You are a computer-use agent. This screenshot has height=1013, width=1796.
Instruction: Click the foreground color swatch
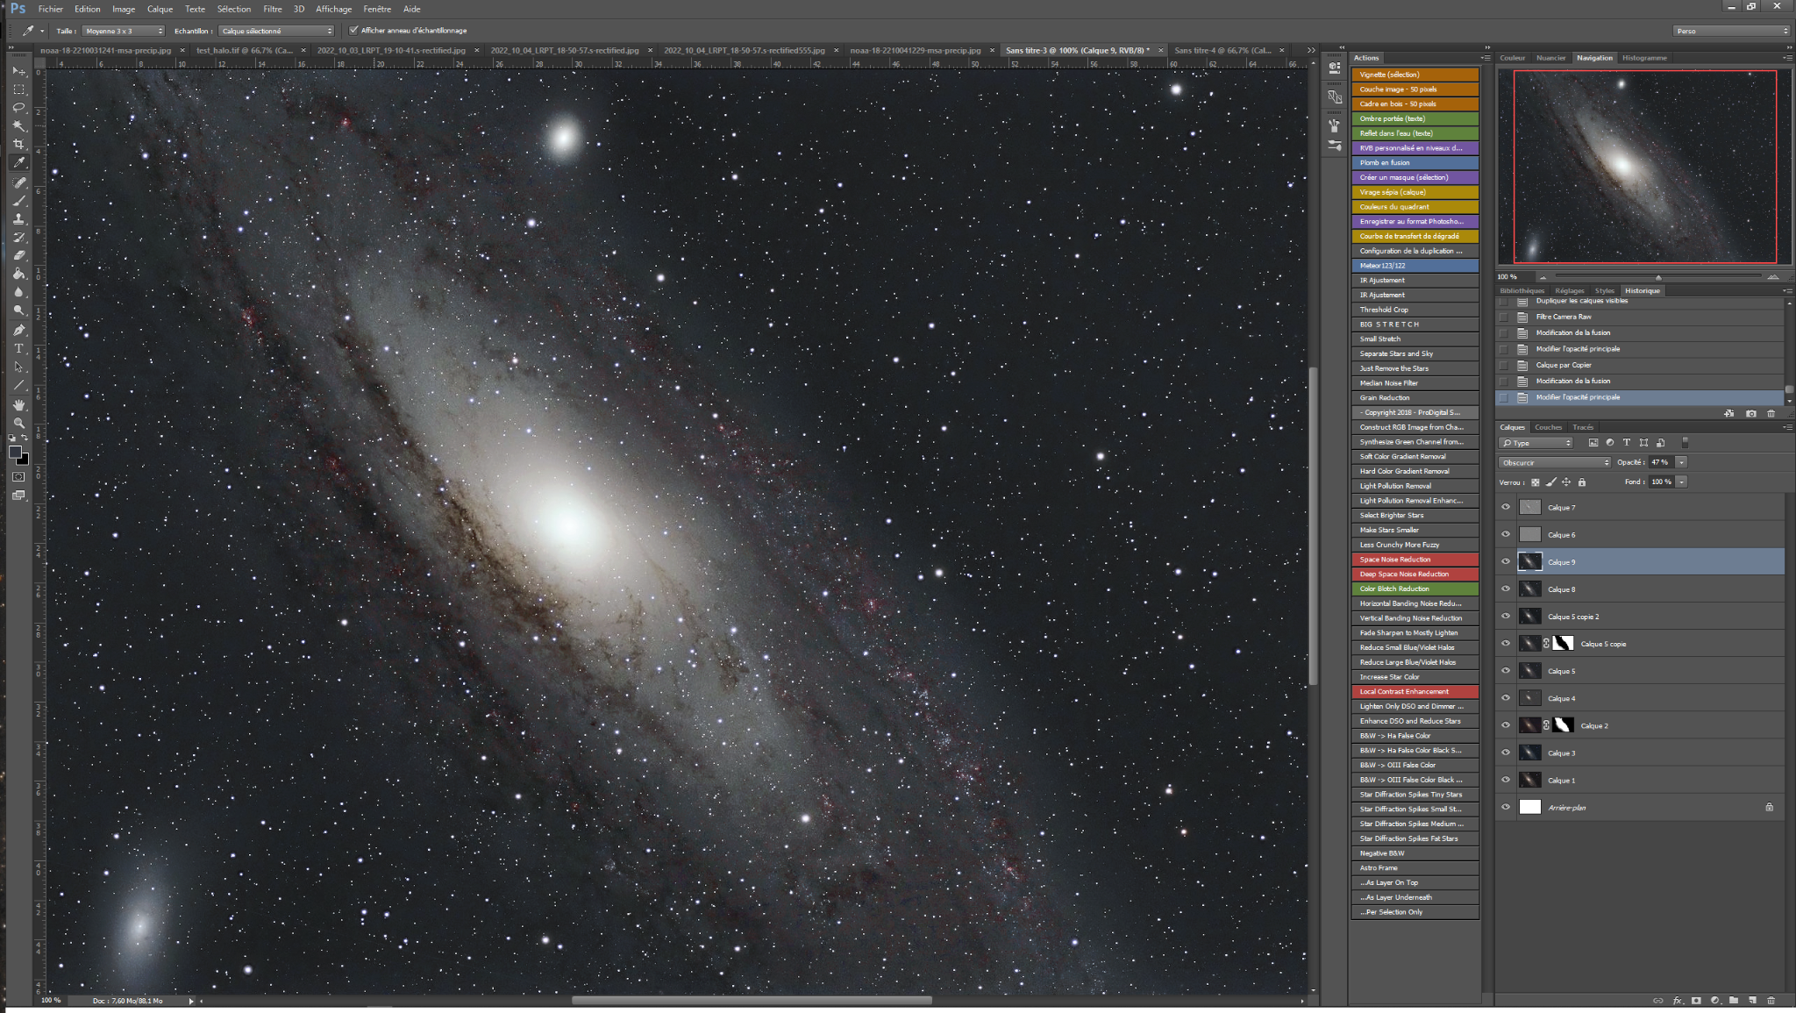click(14, 452)
